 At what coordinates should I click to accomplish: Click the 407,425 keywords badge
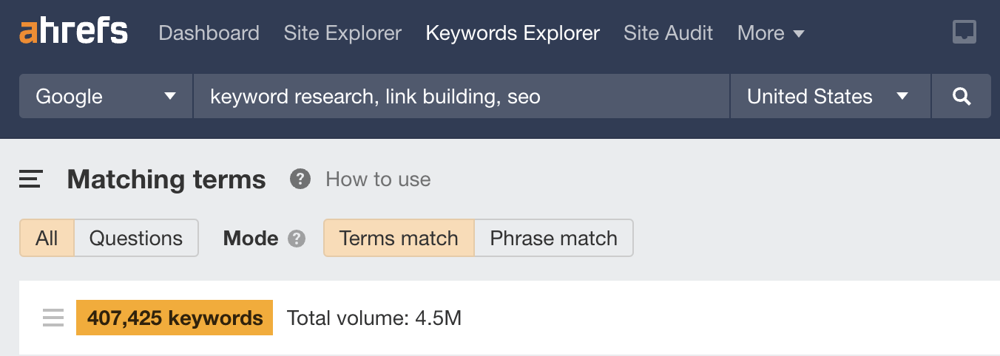click(x=175, y=318)
